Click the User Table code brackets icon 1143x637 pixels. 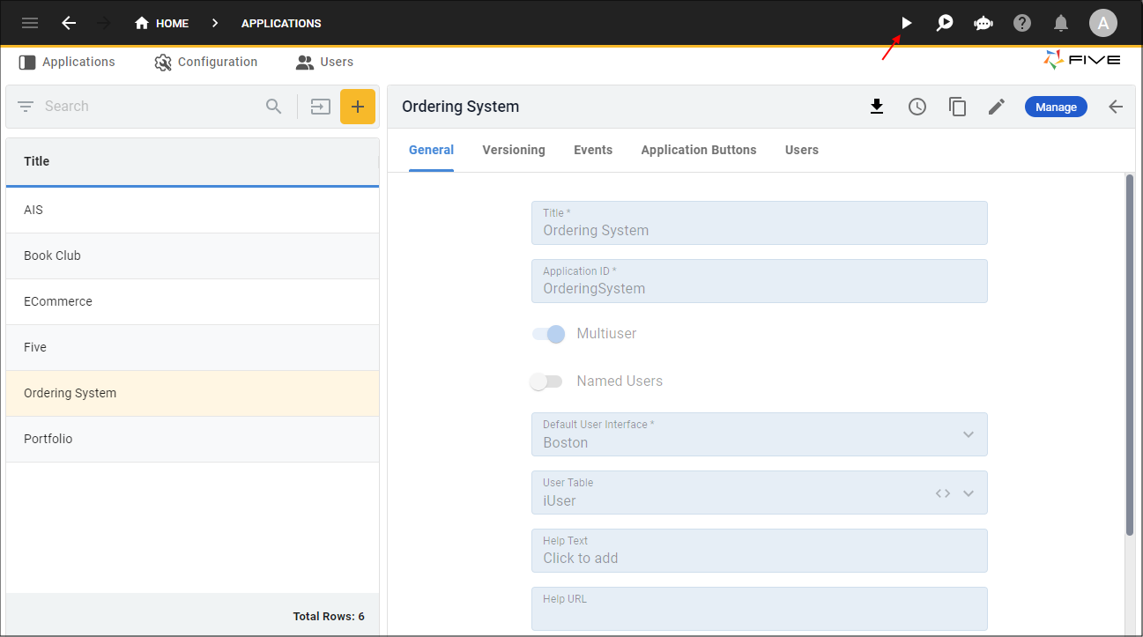[x=943, y=493]
